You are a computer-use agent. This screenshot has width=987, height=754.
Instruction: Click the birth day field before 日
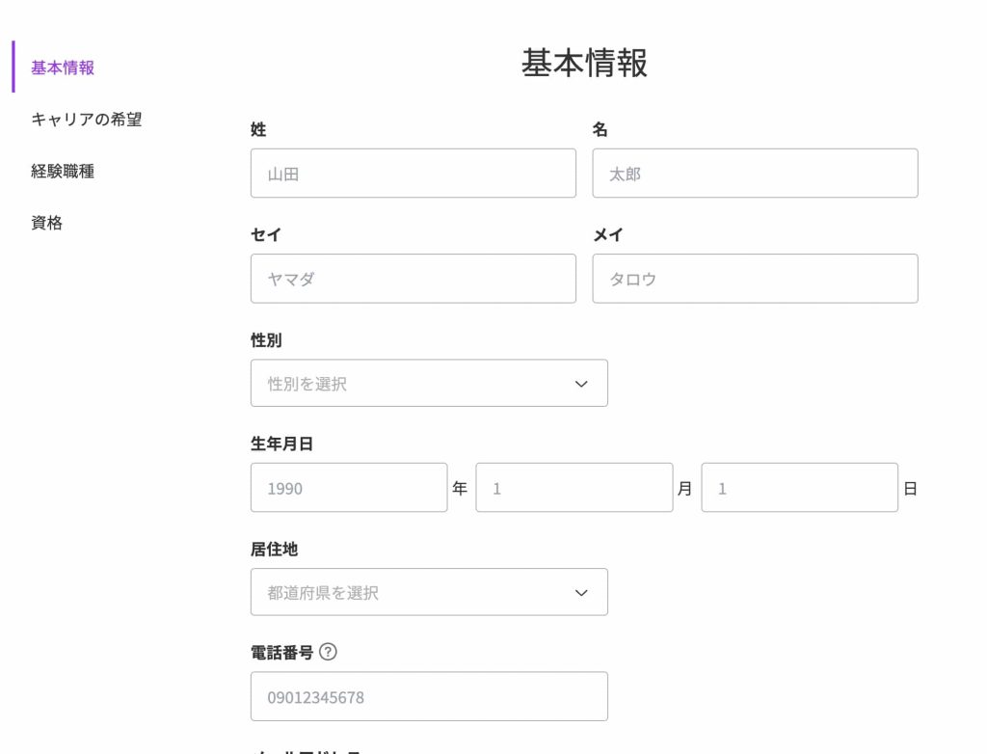pyautogui.click(x=799, y=488)
